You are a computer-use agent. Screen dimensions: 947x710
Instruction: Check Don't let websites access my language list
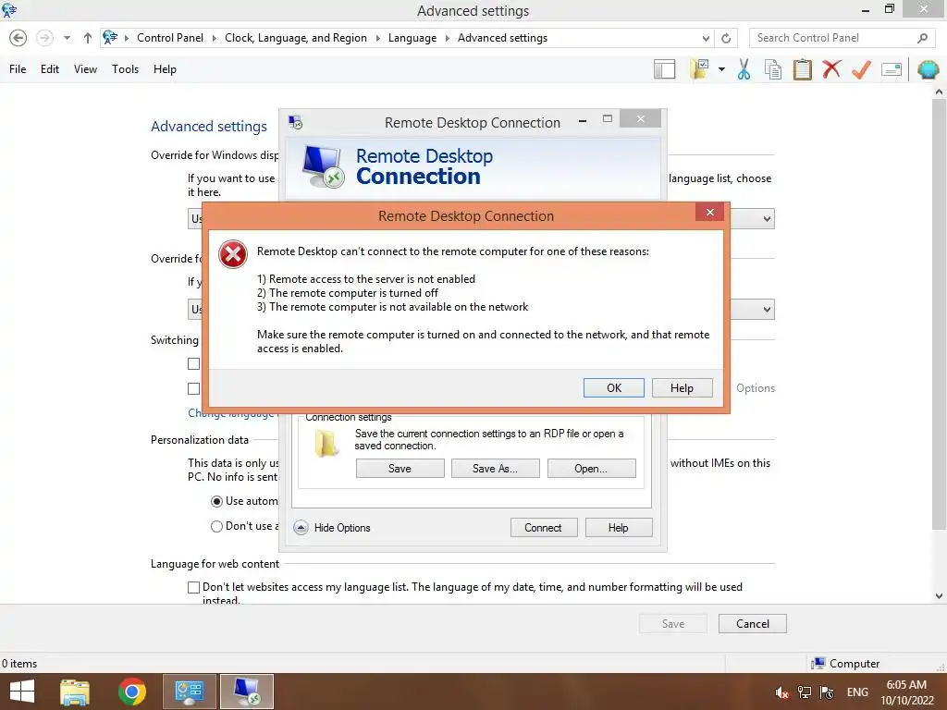tap(193, 587)
